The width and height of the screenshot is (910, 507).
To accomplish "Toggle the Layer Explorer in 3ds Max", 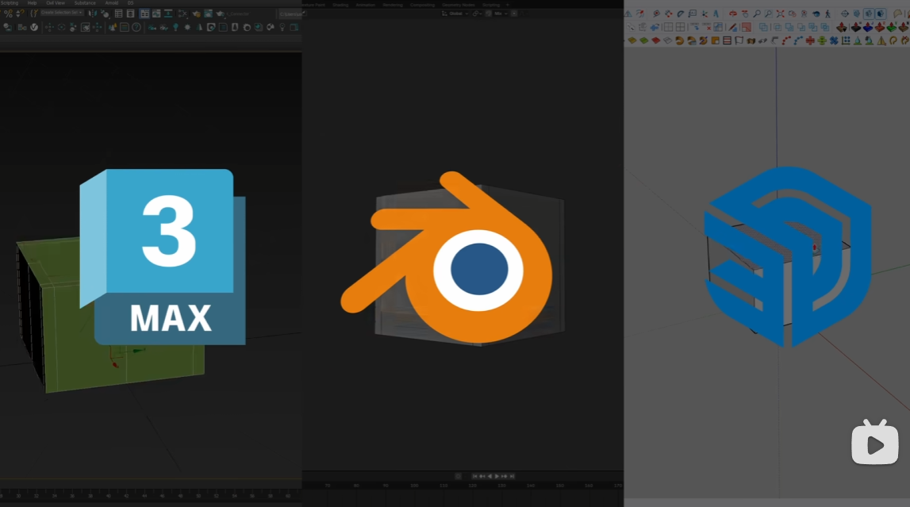I will [131, 13].
